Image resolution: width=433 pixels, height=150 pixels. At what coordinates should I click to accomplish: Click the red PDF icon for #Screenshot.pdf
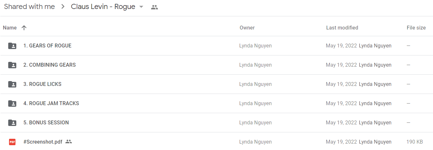[x=12, y=142]
